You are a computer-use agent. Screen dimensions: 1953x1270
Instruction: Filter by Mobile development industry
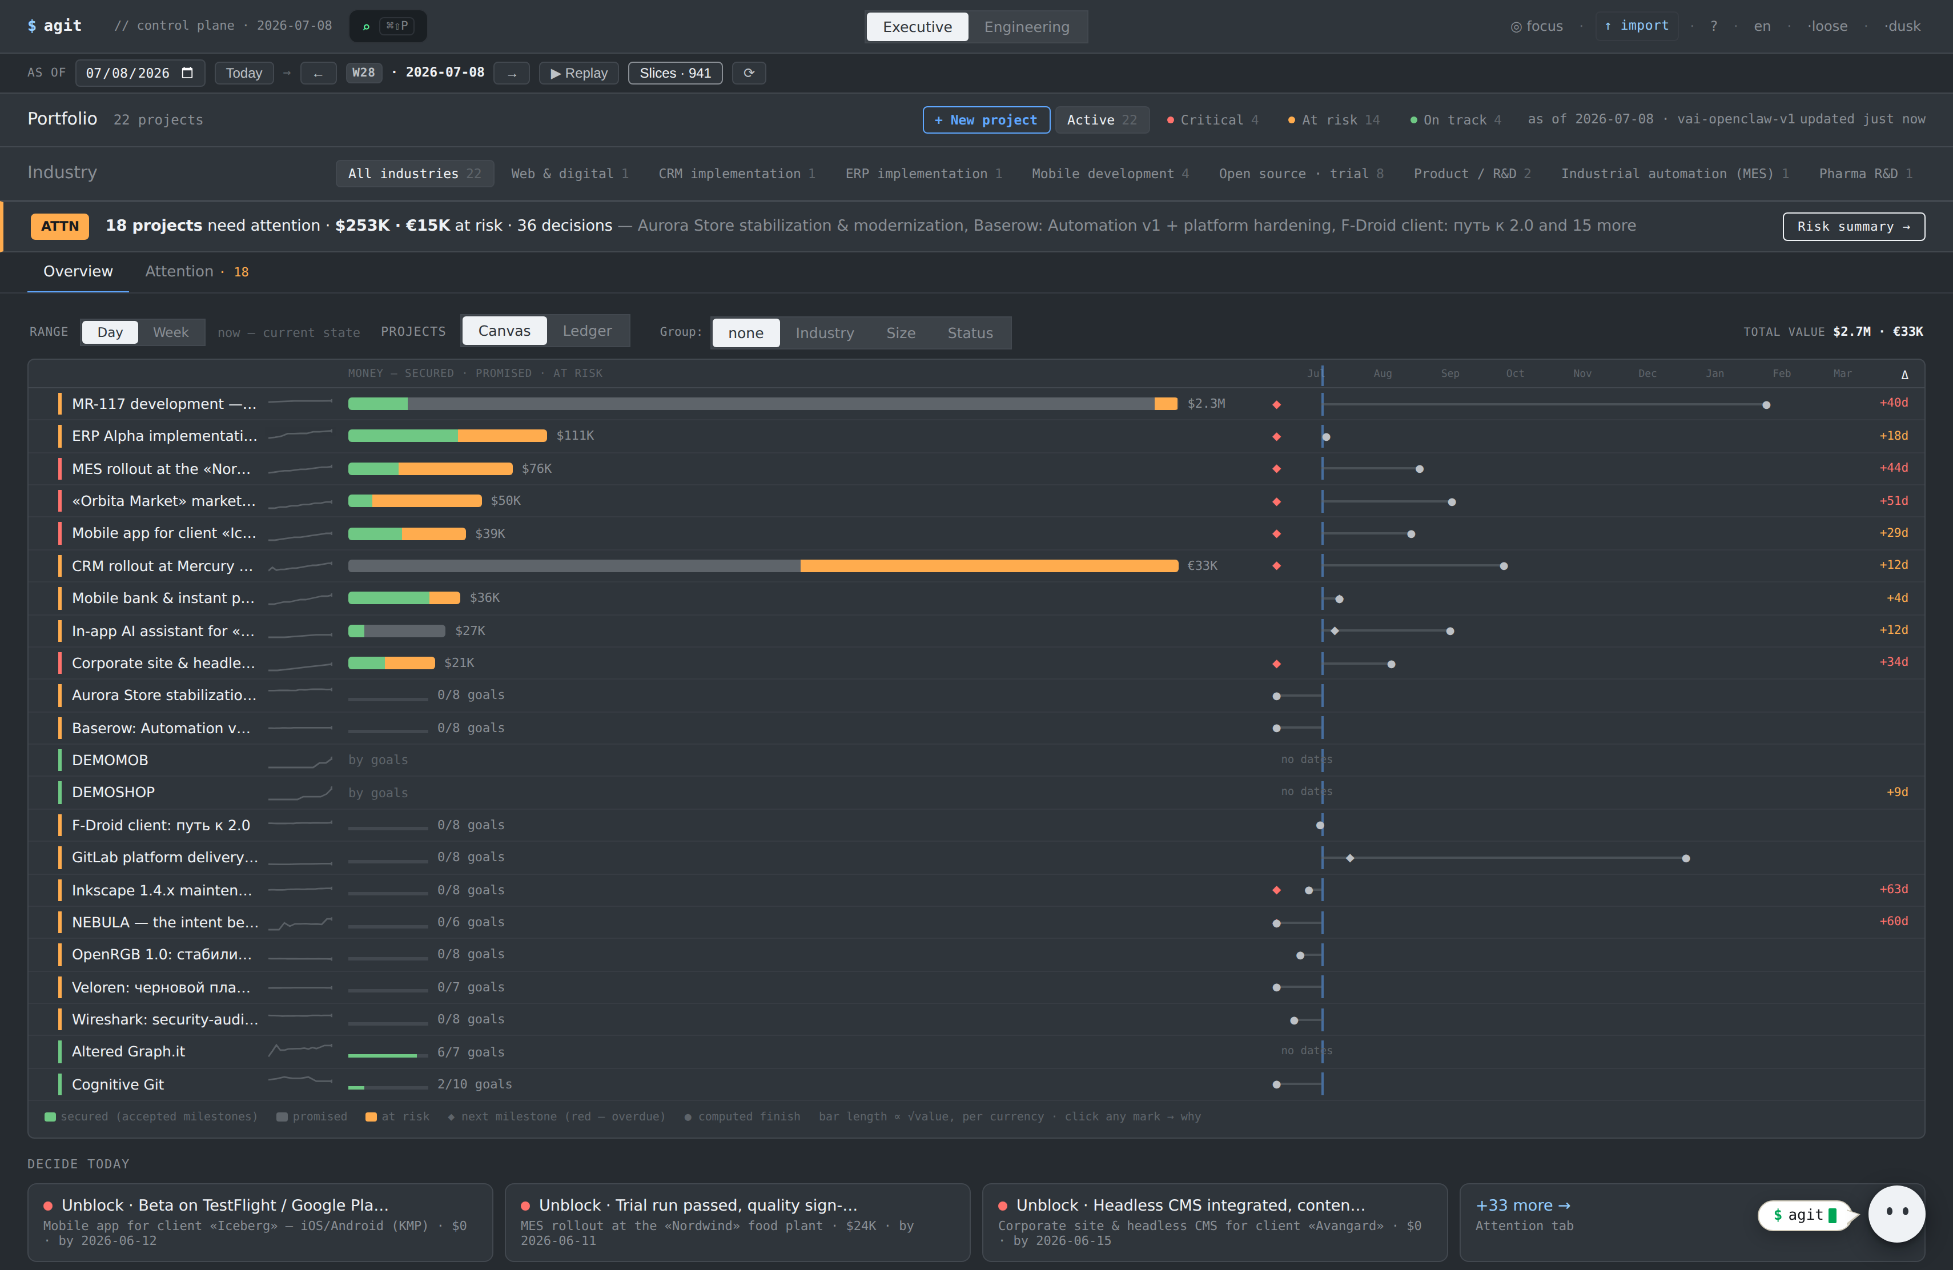[1110, 174]
